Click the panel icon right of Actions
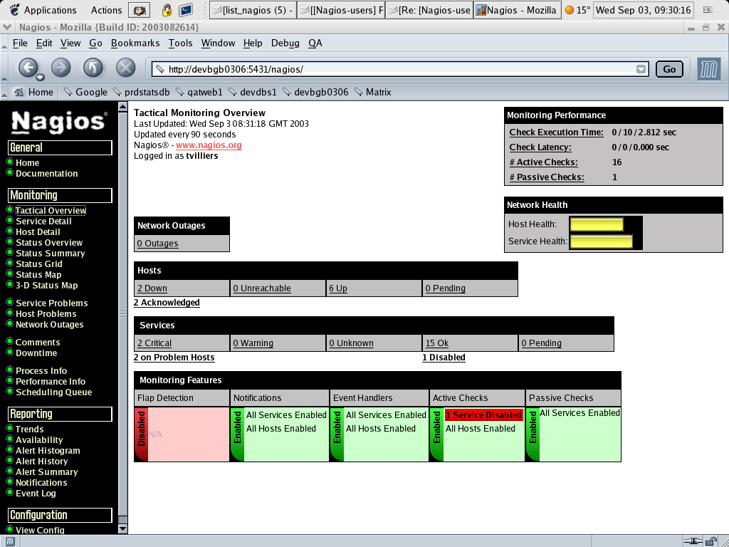 139,10
